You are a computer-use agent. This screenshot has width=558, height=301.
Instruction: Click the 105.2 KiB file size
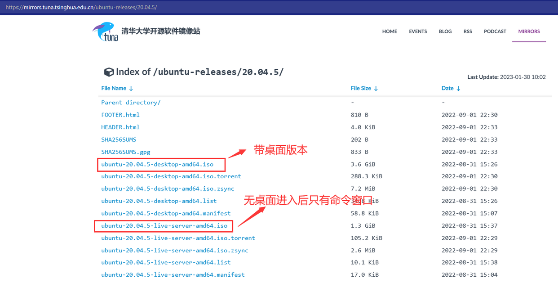pyautogui.click(x=367, y=238)
